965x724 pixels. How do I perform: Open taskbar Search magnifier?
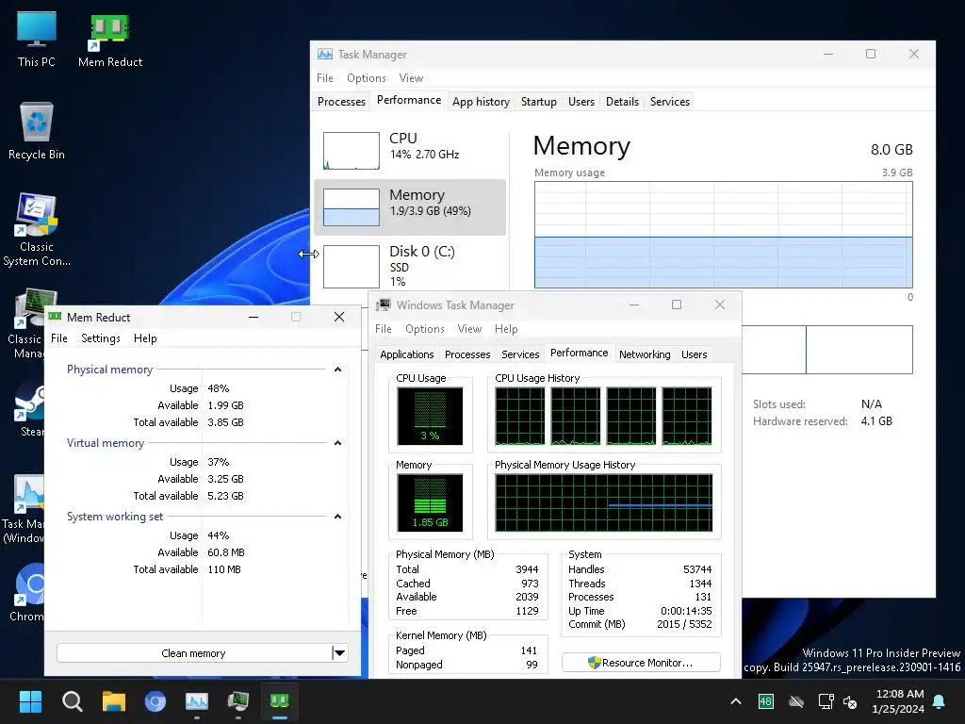[x=72, y=701]
